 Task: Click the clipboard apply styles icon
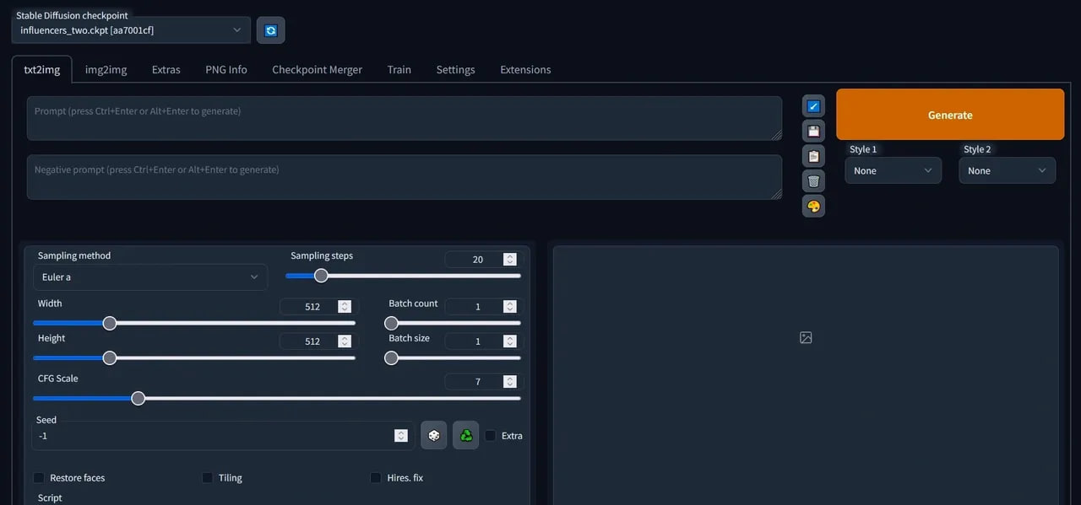pos(813,156)
